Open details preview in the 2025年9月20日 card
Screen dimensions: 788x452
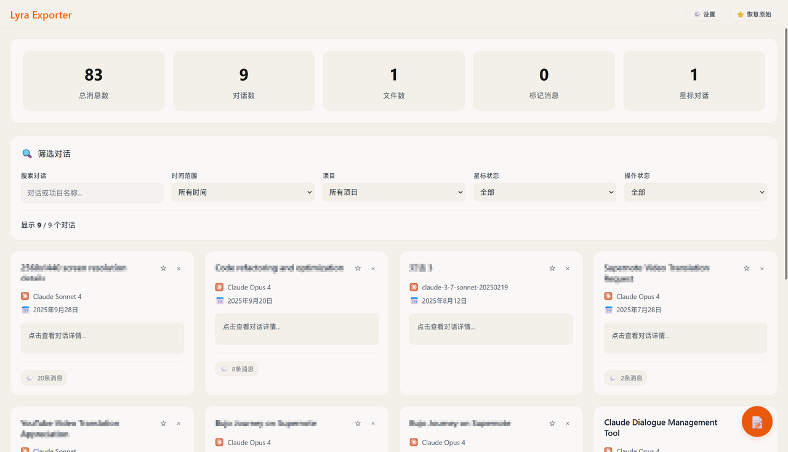click(297, 329)
